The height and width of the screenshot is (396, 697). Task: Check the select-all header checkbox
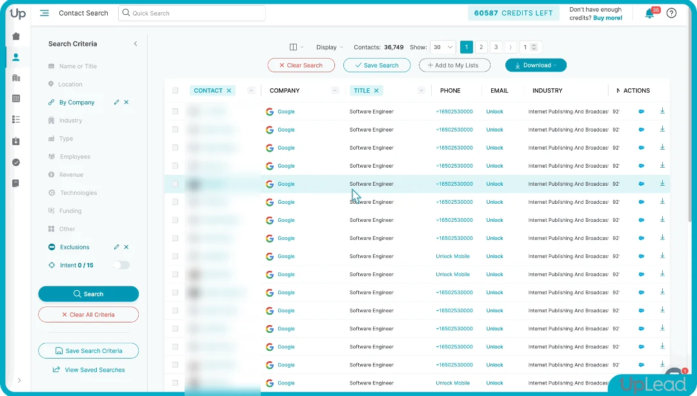click(x=175, y=91)
